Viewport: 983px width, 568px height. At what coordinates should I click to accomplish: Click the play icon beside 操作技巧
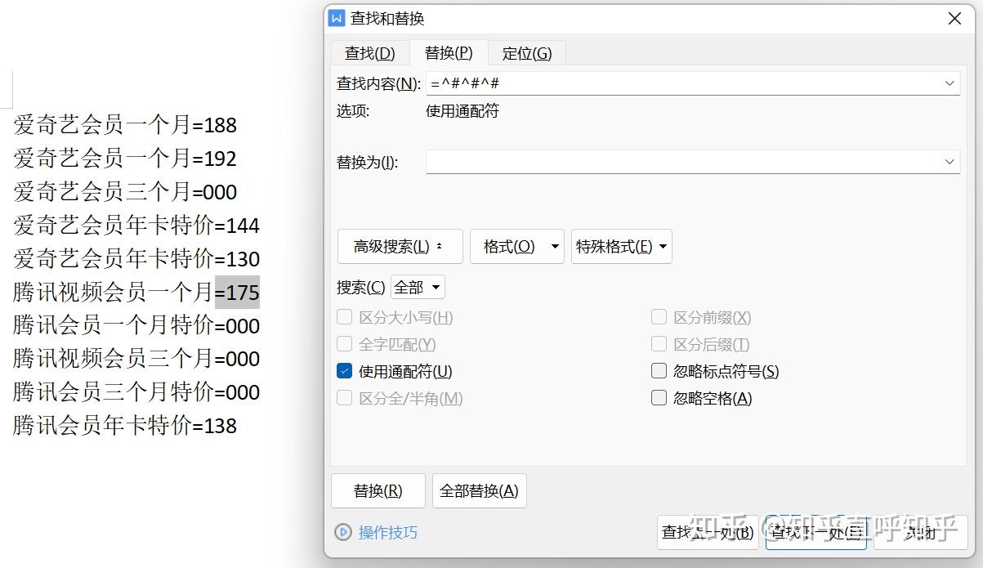343,533
